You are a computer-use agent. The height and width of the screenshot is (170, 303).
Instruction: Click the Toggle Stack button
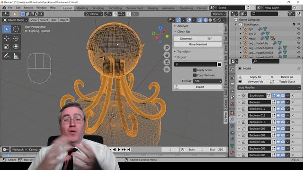[x=285, y=82]
